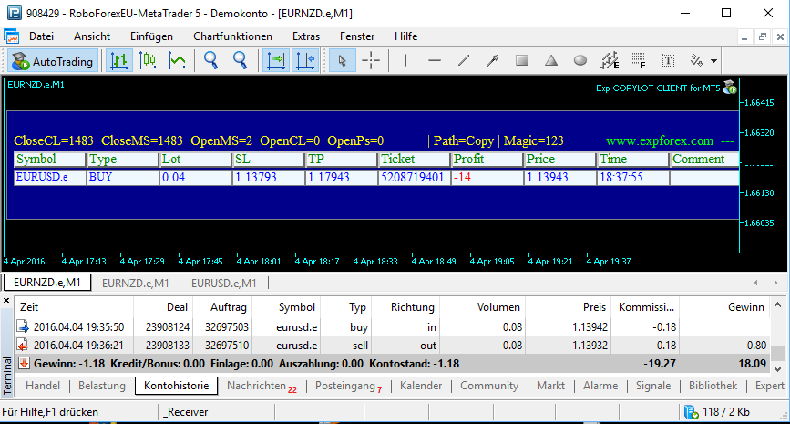The image size is (790, 424).
Task: Select the Fibonacci retracement tool
Action: (639, 61)
